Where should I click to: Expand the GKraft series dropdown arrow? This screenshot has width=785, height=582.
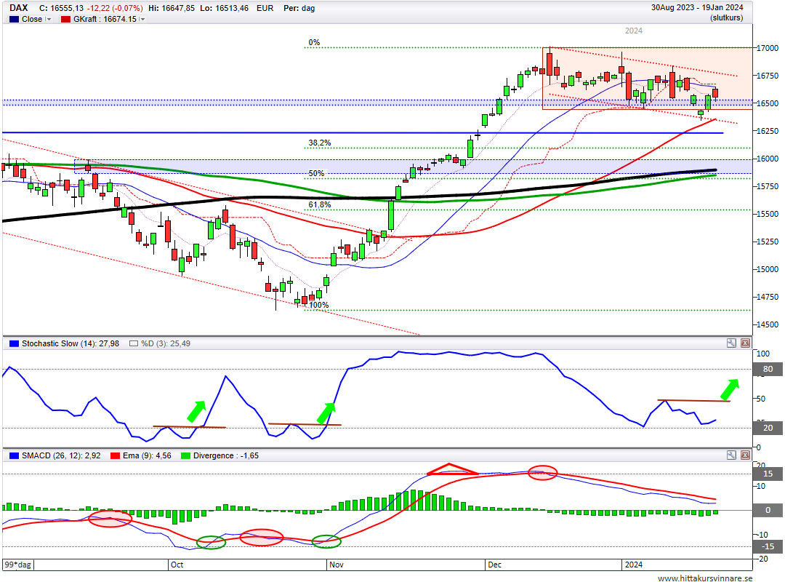(142, 19)
